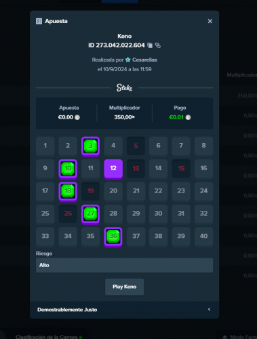Click keno tile number 25

(45, 214)
